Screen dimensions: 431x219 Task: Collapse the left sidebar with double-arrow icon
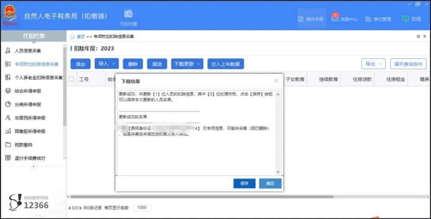(34, 166)
